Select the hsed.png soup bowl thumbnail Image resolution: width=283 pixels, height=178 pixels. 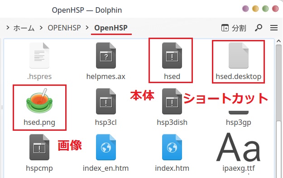(39, 101)
